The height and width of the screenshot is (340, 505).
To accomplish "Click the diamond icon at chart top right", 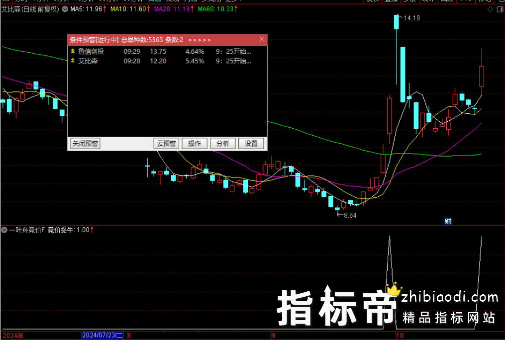I will pos(490,9).
